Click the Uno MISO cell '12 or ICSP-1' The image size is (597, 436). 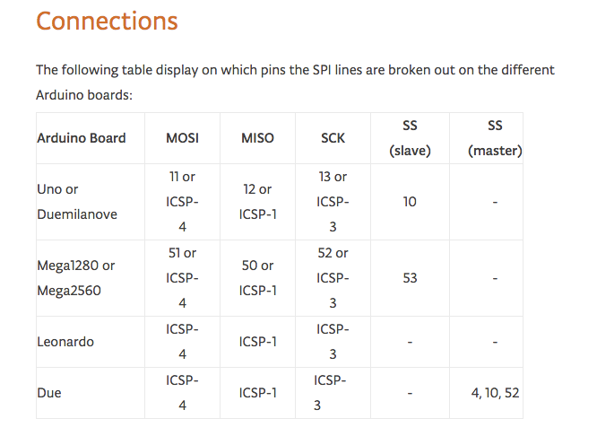[x=258, y=202]
